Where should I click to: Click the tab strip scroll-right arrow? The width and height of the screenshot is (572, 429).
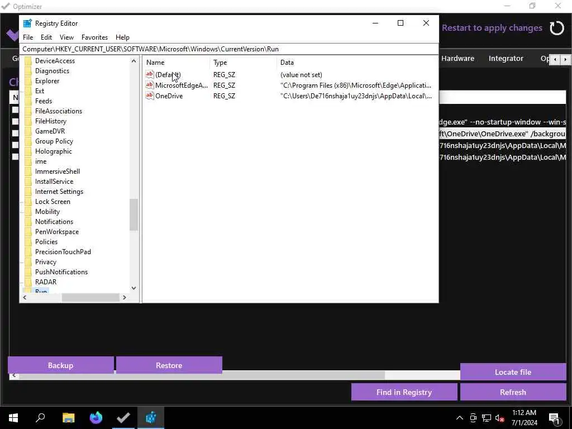click(565, 59)
